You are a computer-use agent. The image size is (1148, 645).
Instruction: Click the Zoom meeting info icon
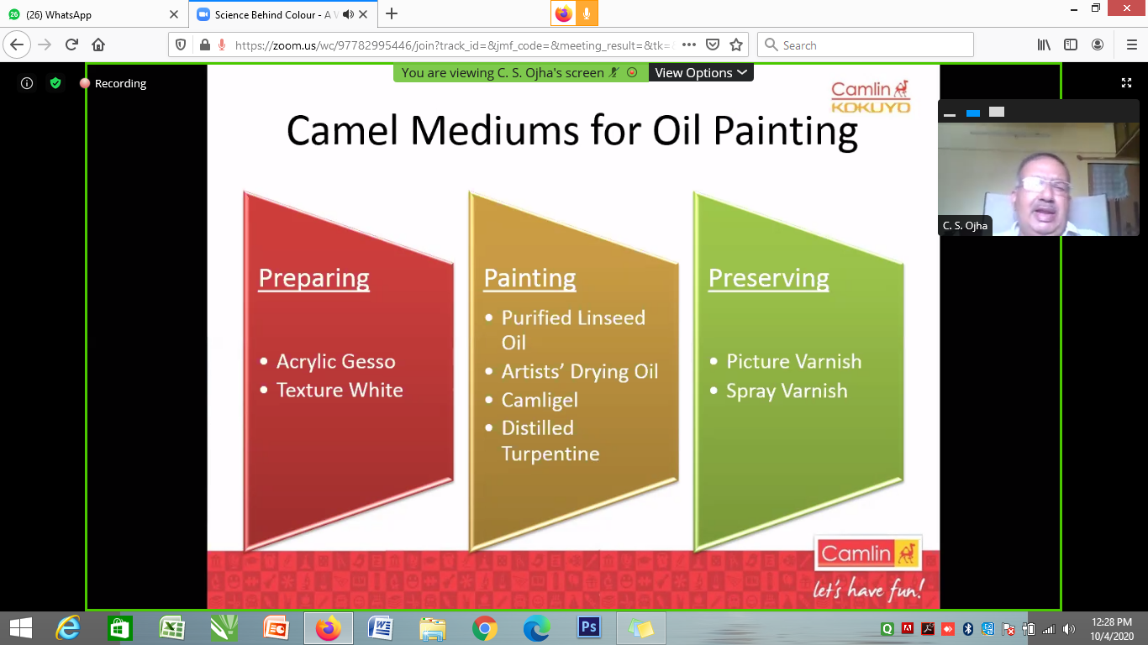[27, 83]
